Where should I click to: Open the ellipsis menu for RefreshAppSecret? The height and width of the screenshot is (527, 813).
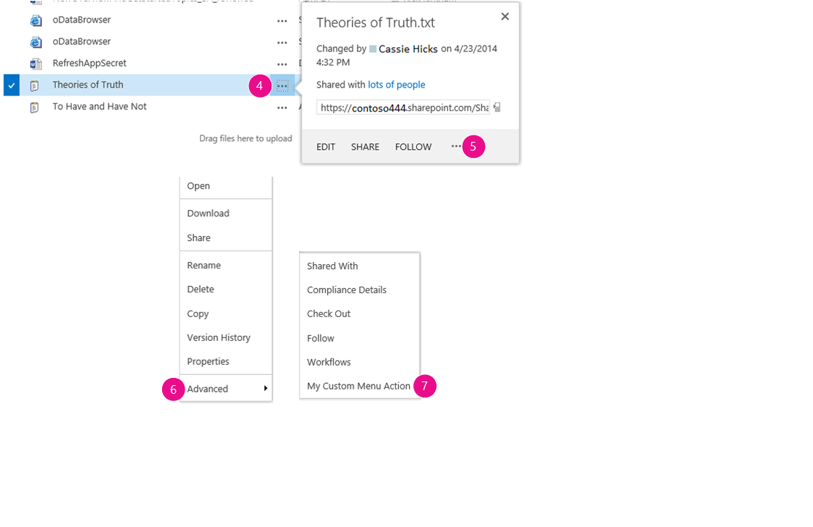point(282,64)
